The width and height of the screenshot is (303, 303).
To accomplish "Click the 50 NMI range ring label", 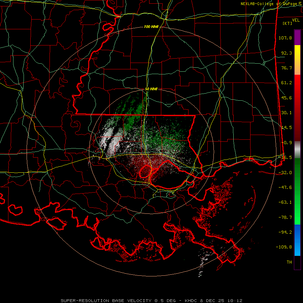I will click(x=151, y=89).
